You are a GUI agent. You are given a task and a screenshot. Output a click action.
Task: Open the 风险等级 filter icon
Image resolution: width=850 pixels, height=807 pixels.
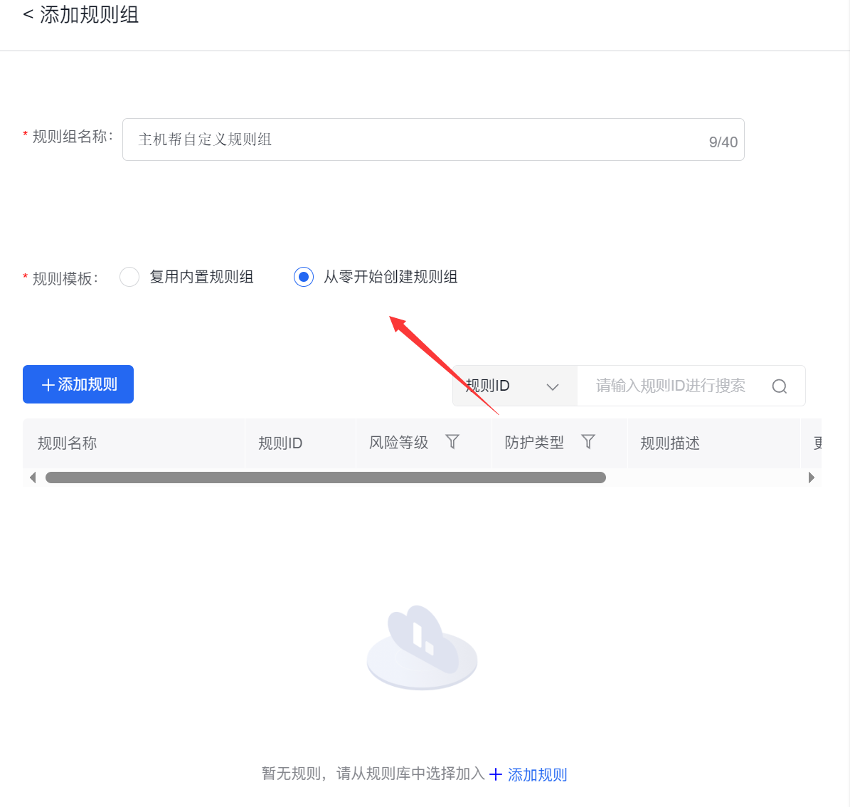452,442
